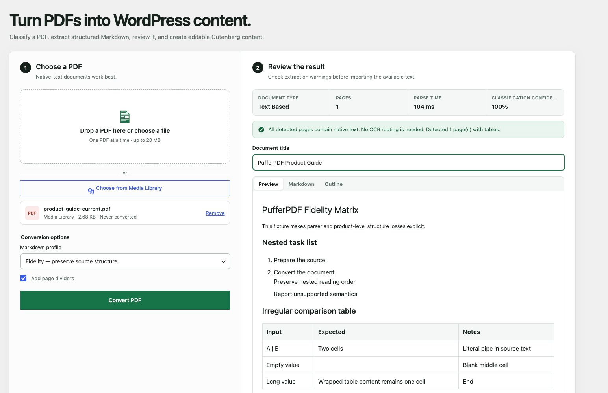Click the Convert PDF button

(x=125, y=300)
